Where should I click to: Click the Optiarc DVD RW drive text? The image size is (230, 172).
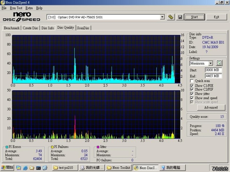coord(80,17)
